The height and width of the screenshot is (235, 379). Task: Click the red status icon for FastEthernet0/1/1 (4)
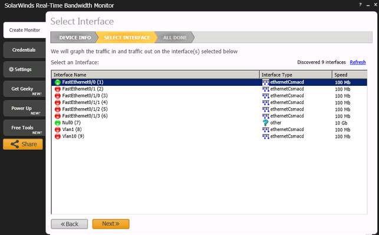[58, 102]
